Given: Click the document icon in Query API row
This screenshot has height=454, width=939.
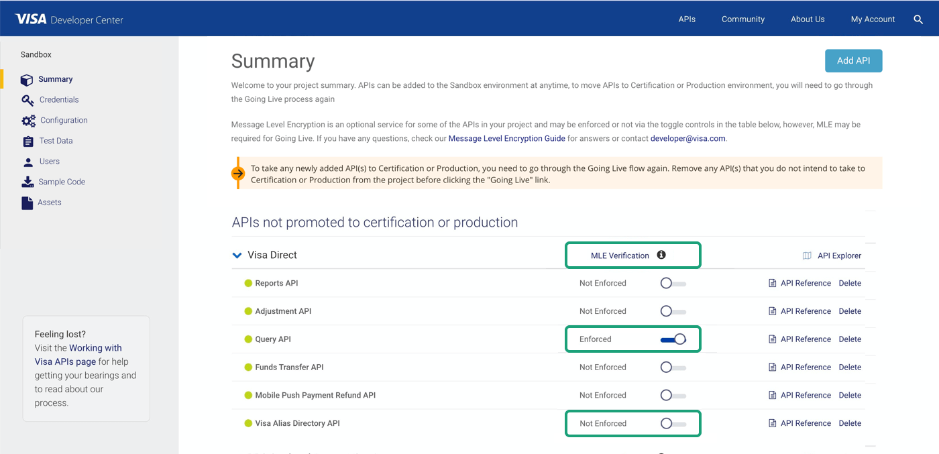Looking at the screenshot, I should (x=772, y=339).
